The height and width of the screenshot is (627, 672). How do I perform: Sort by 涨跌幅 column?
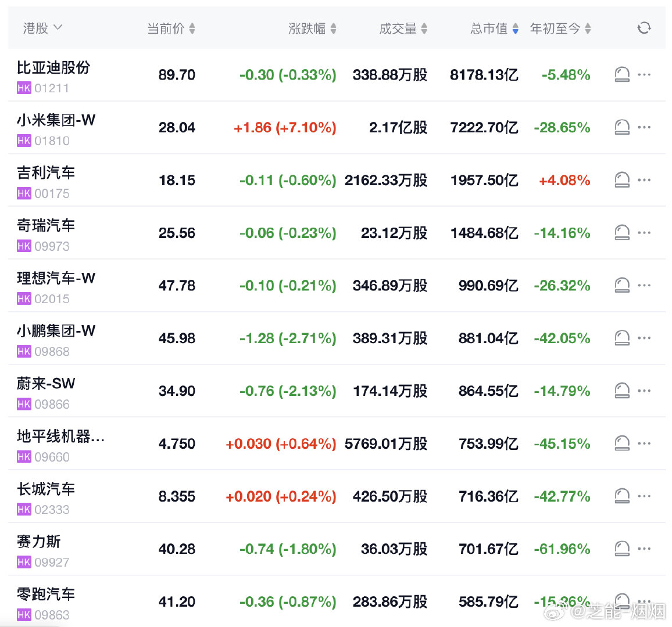coord(312,28)
